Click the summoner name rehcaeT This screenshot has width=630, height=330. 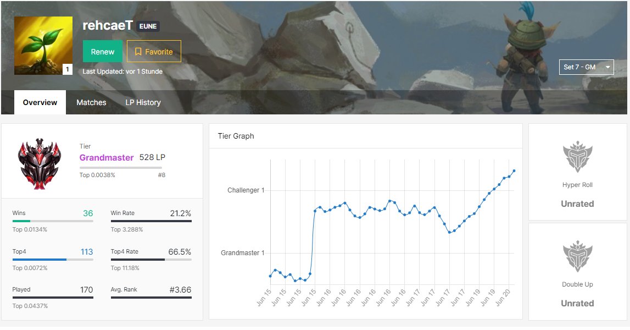coord(107,25)
